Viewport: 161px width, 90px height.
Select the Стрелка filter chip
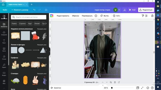coord(22,23)
